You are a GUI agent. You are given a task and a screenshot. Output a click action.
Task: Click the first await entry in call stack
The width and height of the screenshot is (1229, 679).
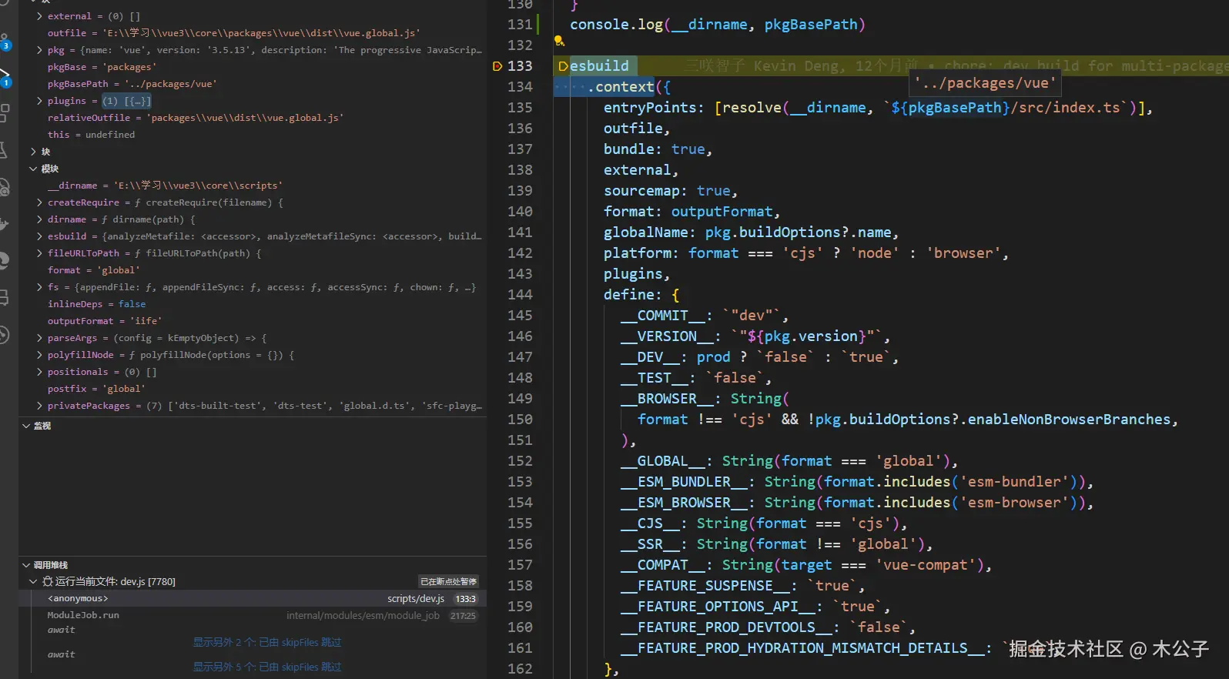click(62, 630)
